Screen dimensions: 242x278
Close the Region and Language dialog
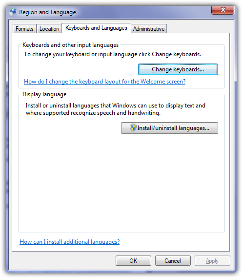pos(222,10)
